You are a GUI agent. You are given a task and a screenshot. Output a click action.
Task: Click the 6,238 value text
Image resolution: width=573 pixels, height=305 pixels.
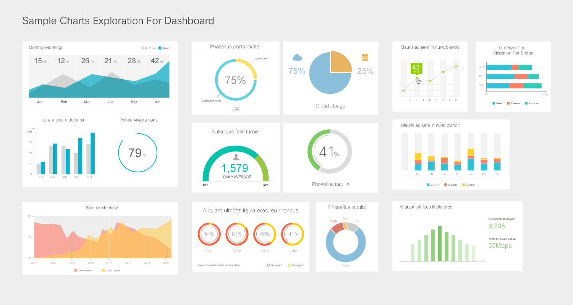click(497, 226)
